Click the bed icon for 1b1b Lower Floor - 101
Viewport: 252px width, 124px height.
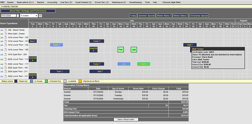pos(2,41)
